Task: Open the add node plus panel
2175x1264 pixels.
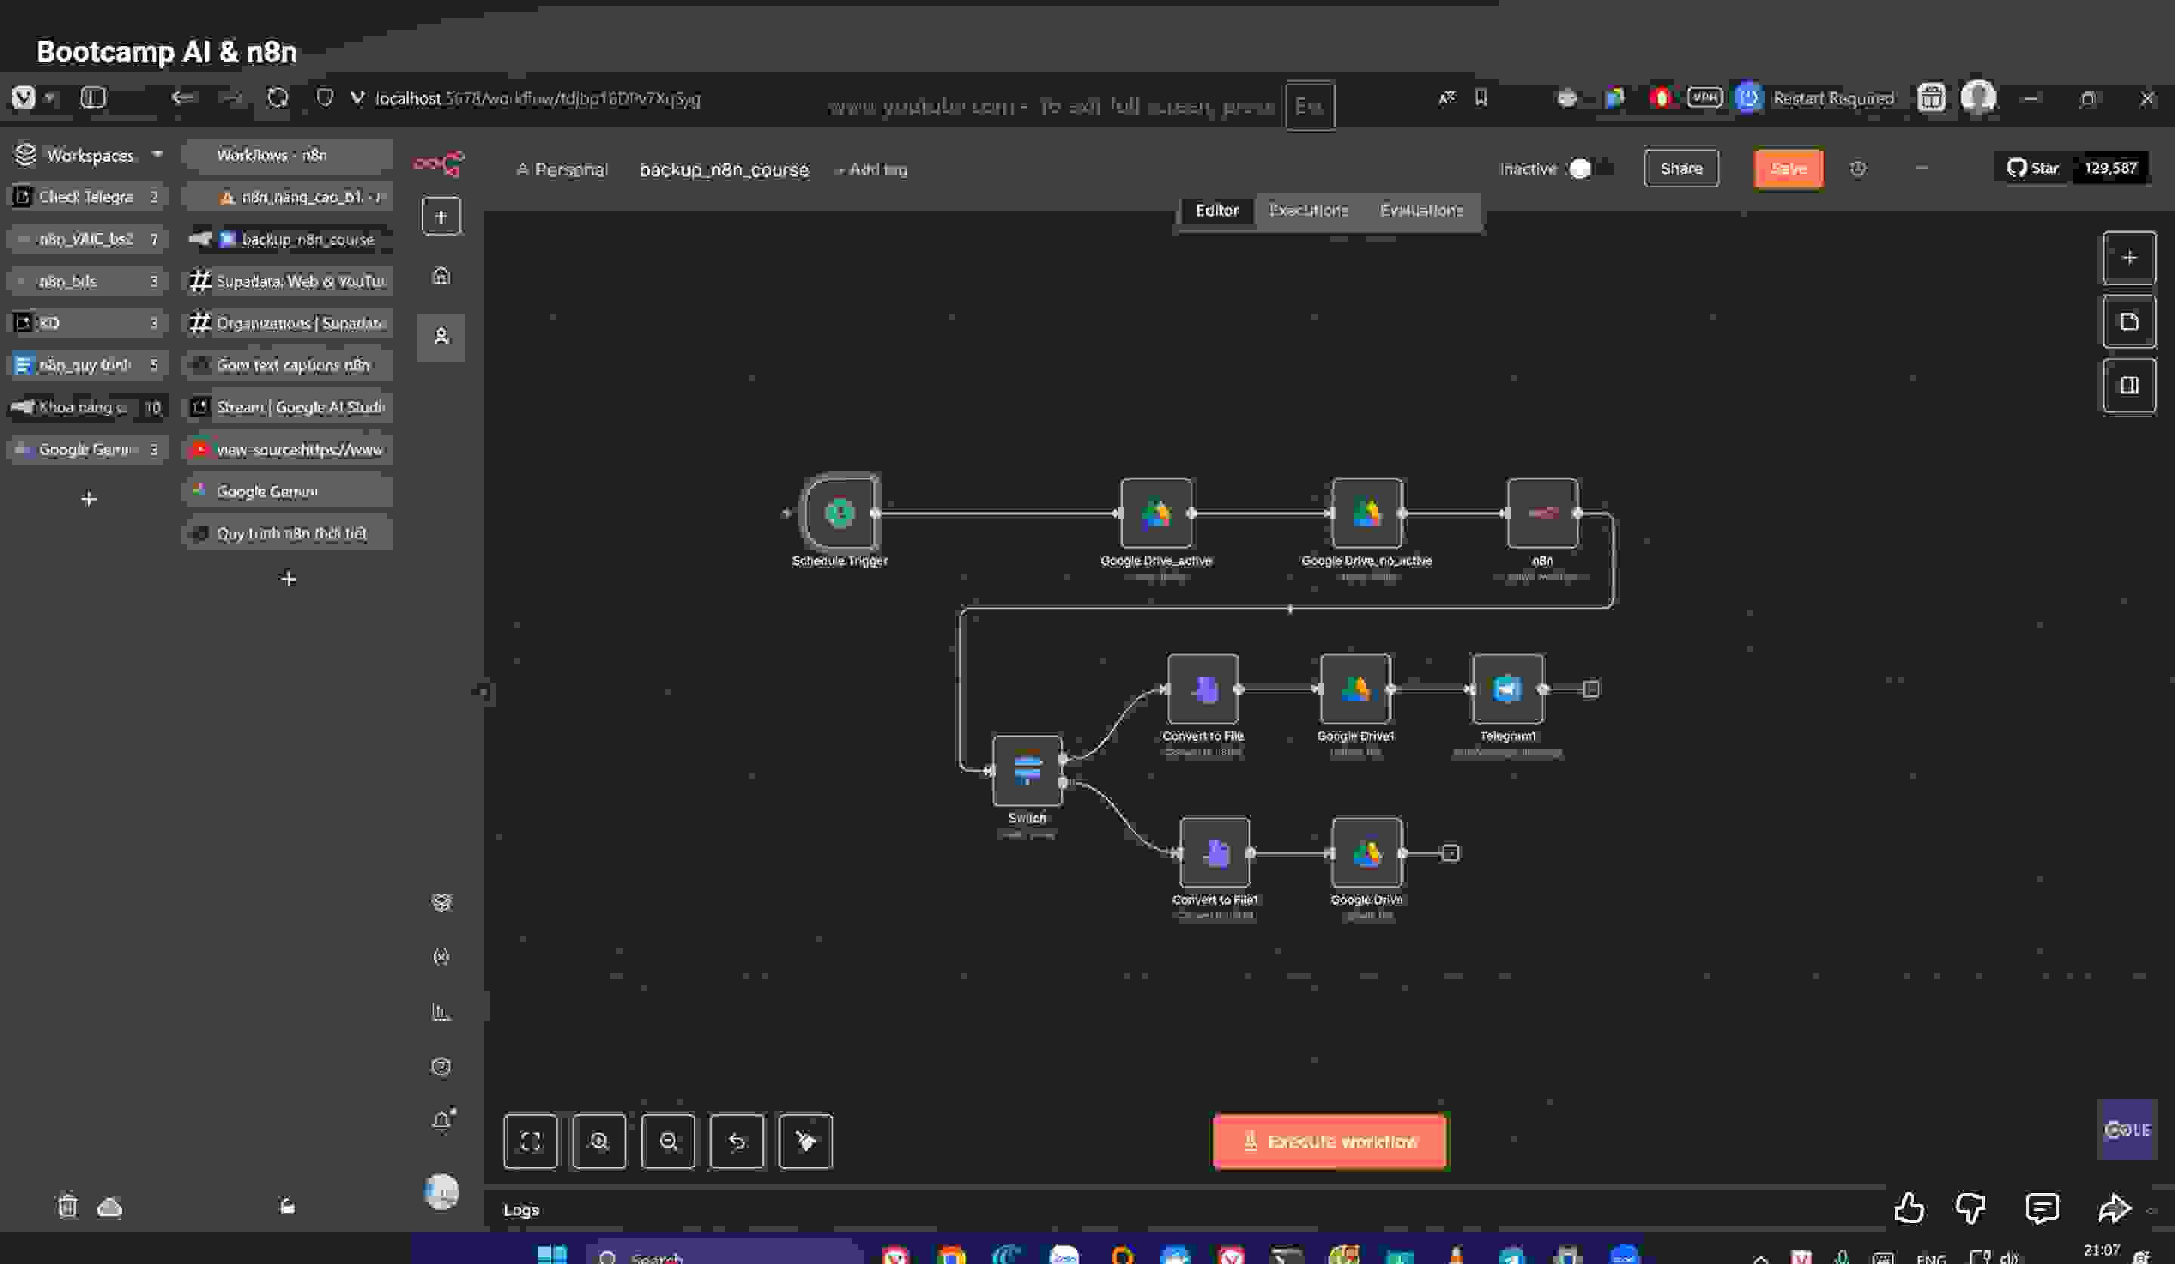Action: pyautogui.click(x=2128, y=257)
